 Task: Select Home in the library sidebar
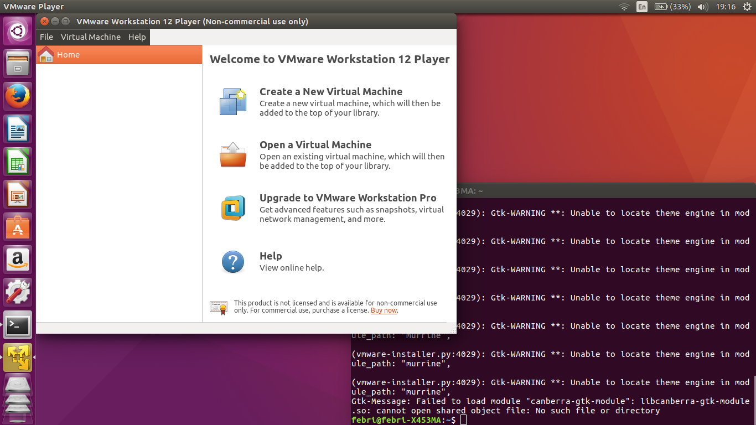(119, 55)
